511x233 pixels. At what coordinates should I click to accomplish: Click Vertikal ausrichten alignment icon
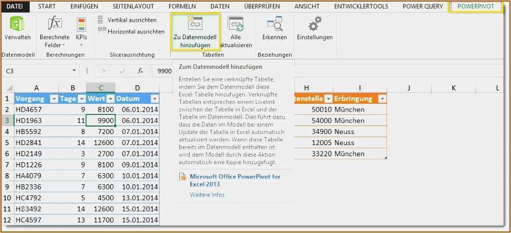100,20
